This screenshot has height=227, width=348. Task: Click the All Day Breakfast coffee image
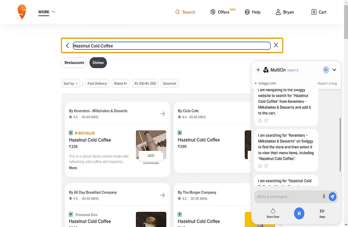(x=151, y=220)
